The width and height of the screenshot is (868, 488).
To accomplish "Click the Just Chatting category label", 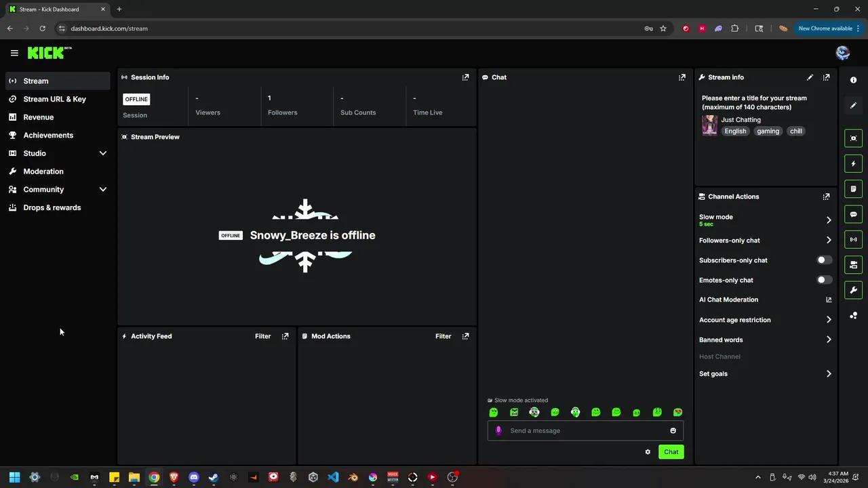I will pos(741,120).
